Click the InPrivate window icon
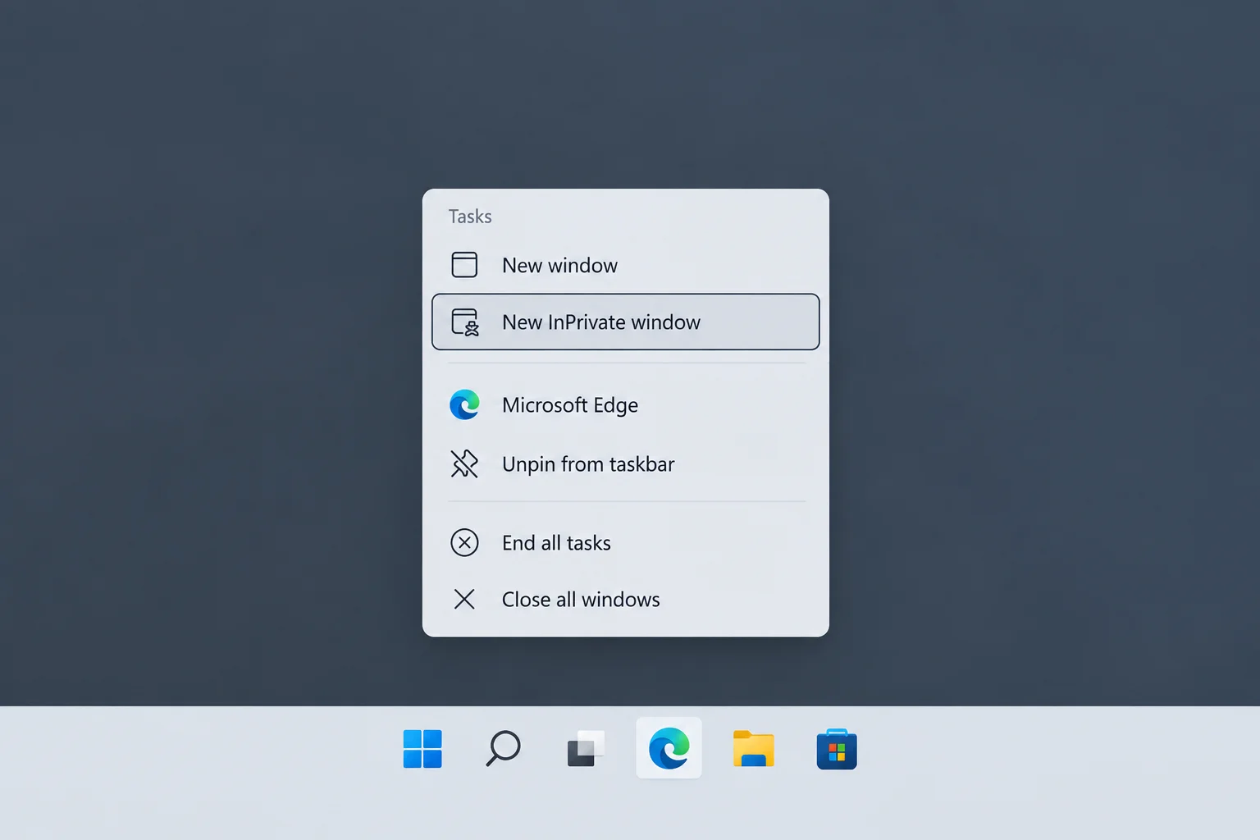The width and height of the screenshot is (1260, 840). pos(465,322)
